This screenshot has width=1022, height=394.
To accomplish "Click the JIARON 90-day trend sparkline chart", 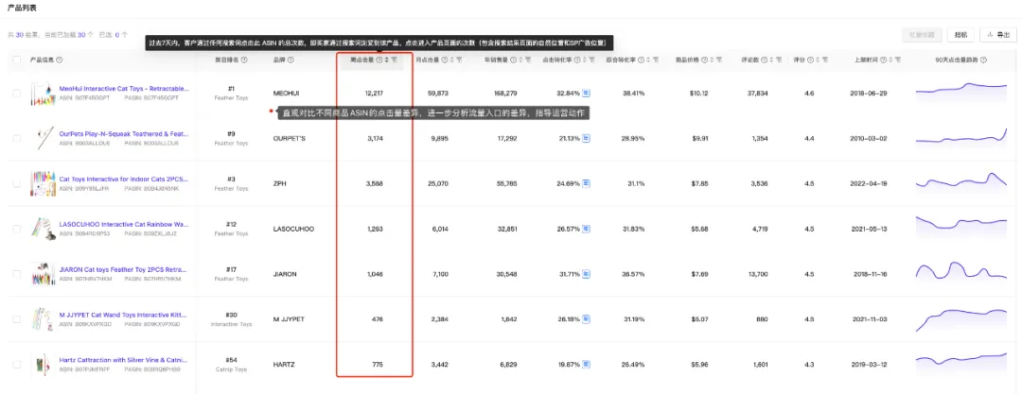I will [x=960, y=271].
